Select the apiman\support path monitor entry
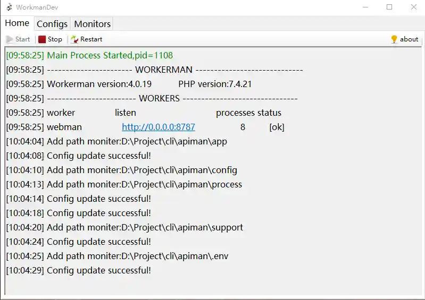 124,227
